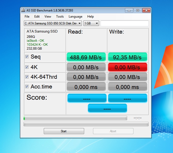Image resolution: width=173 pixels, height=153 pixels.
Task: Open the Tools menu
Action: click(60, 17)
